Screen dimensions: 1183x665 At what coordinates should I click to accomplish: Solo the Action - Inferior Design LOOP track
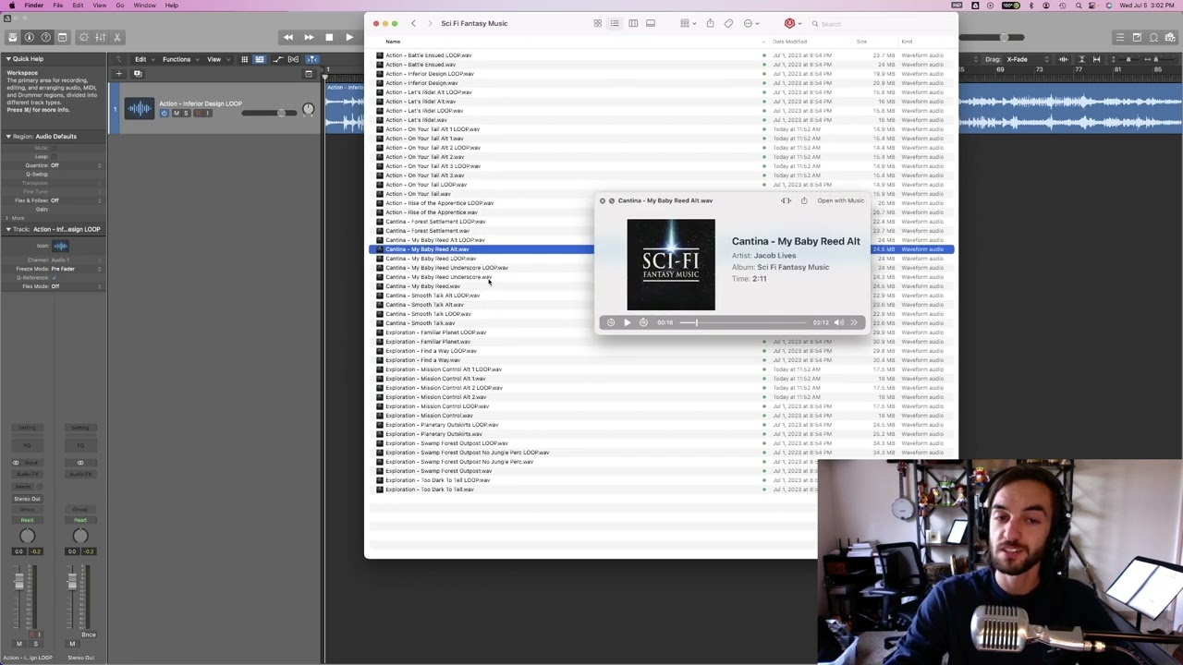(x=186, y=113)
